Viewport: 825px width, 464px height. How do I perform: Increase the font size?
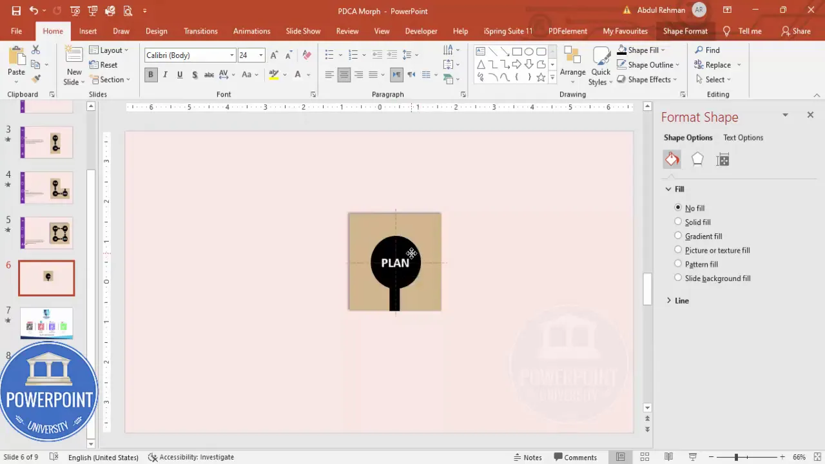pyautogui.click(x=274, y=55)
